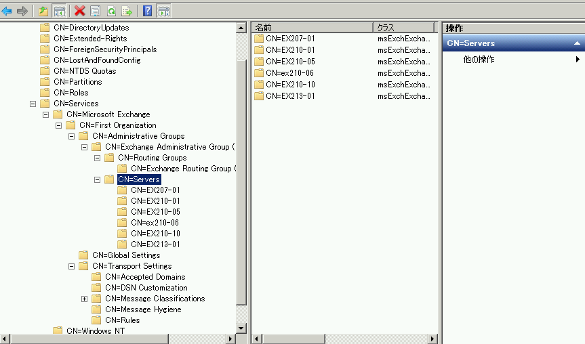The image size is (585, 344).
Task: Select CN=Extended-Rights in the tree
Action: tap(90, 39)
